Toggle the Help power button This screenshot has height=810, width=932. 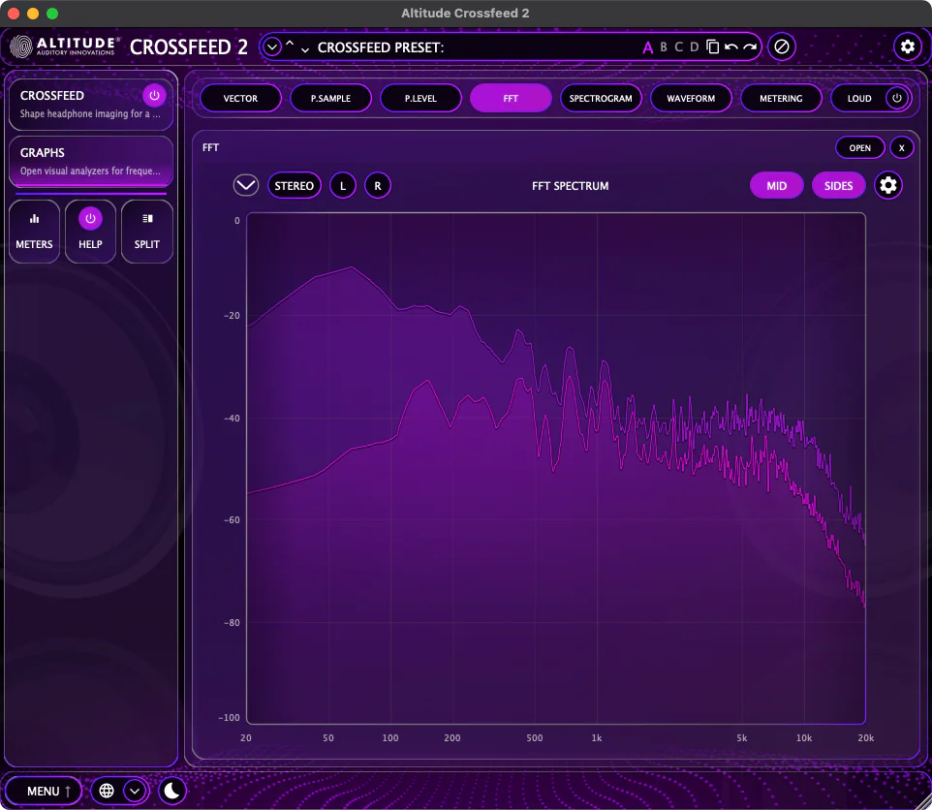coord(90,219)
